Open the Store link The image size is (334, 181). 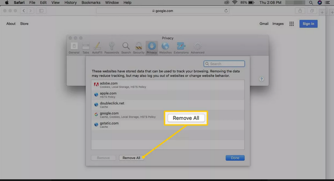[24, 24]
